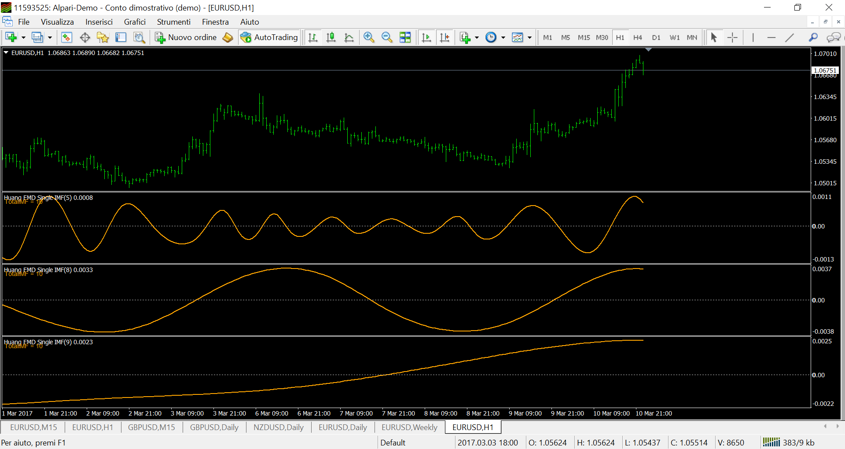Select the trendline drawing tool

point(790,37)
